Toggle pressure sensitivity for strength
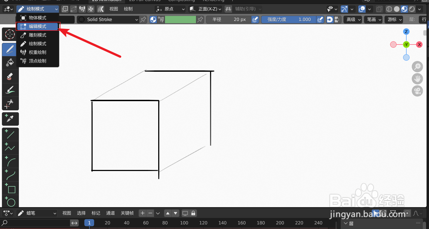 pos(320,19)
